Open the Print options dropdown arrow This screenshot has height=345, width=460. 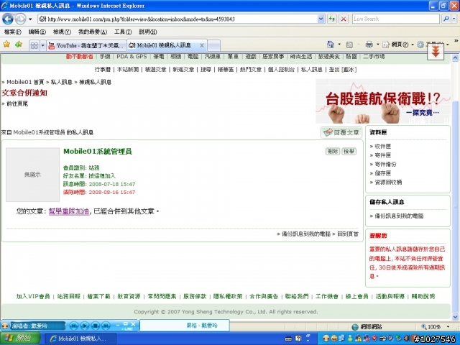click(378, 45)
